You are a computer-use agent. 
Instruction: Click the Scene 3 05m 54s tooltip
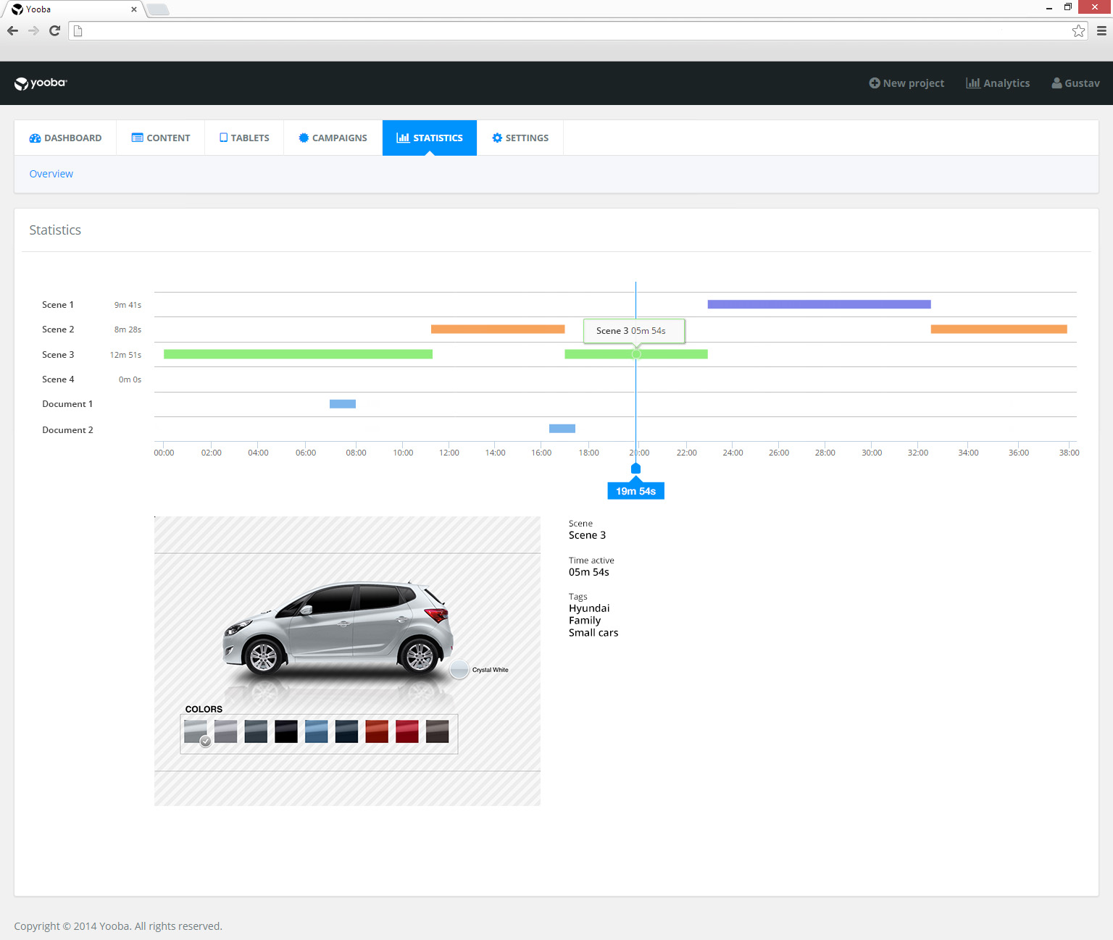(x=634, y=331)
